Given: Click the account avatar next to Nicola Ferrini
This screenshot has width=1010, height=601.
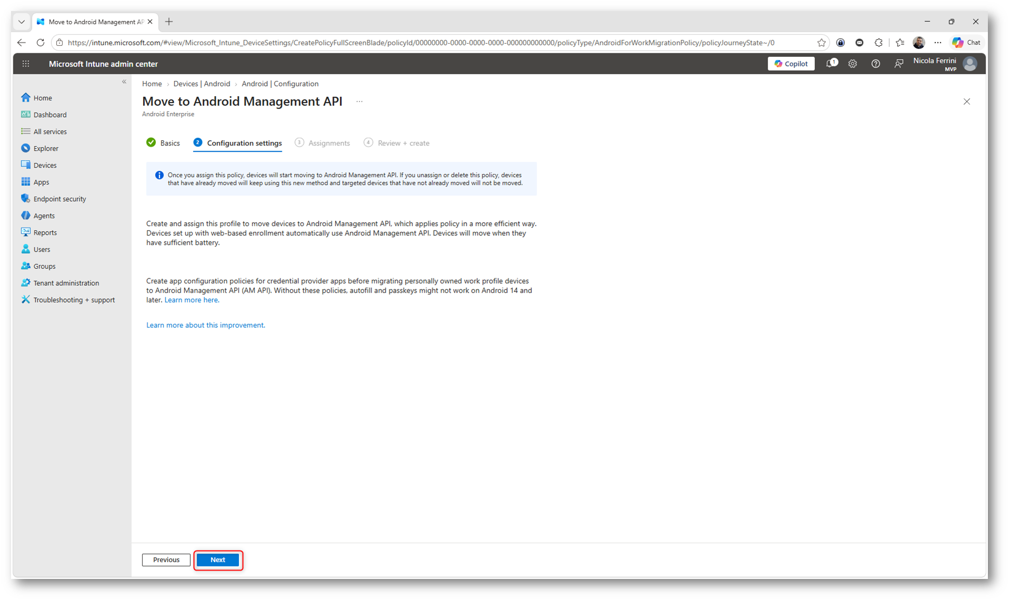Looking at the screenshot, I should (970, 64).
